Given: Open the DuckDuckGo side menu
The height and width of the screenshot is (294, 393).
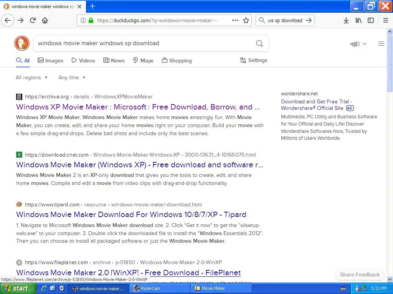Looking at the screenshot, I should (381, 44).
